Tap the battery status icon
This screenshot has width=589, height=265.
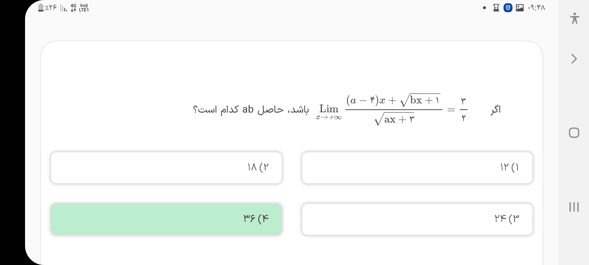click(41, 8)
